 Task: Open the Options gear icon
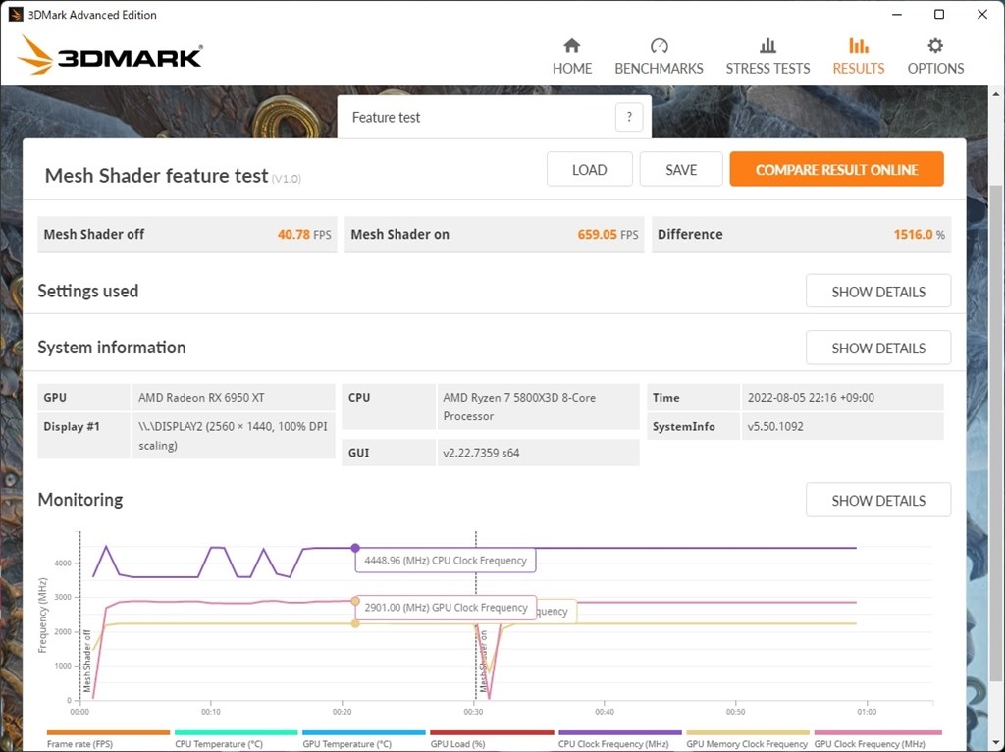pos(935,46)
